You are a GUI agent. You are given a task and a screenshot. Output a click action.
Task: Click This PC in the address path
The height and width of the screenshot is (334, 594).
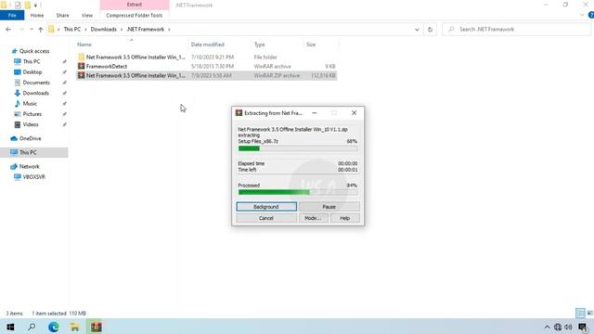[72, 29]
